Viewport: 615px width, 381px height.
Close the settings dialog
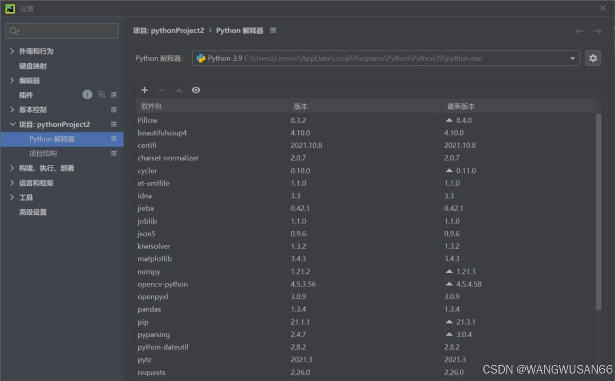(602, 8)
